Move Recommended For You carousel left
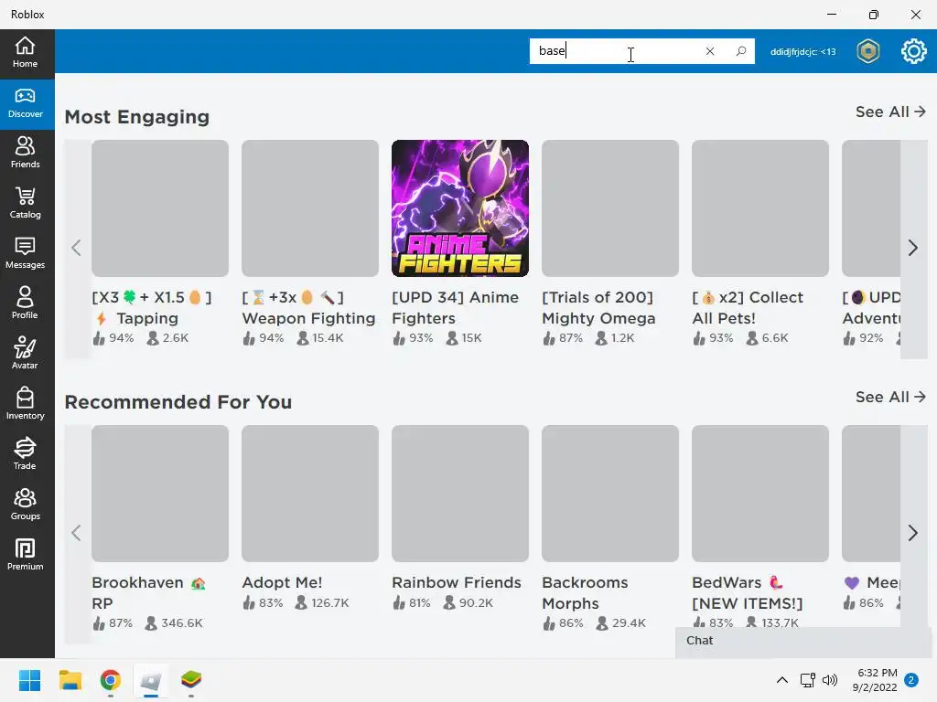Image resolution: width=937 pixels, height=702 pixels. click(77, 533)
